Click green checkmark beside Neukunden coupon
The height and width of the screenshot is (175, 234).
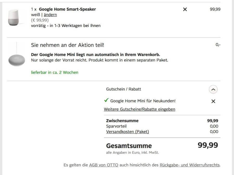click(x=106, y=100)
